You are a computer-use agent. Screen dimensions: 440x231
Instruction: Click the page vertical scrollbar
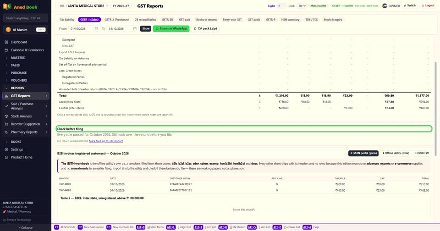[435, 109]
